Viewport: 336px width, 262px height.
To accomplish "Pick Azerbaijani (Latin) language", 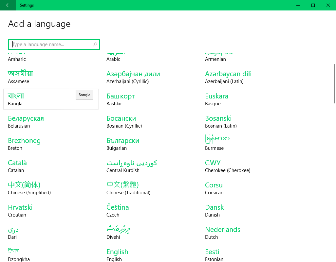I will pos(228,77).
